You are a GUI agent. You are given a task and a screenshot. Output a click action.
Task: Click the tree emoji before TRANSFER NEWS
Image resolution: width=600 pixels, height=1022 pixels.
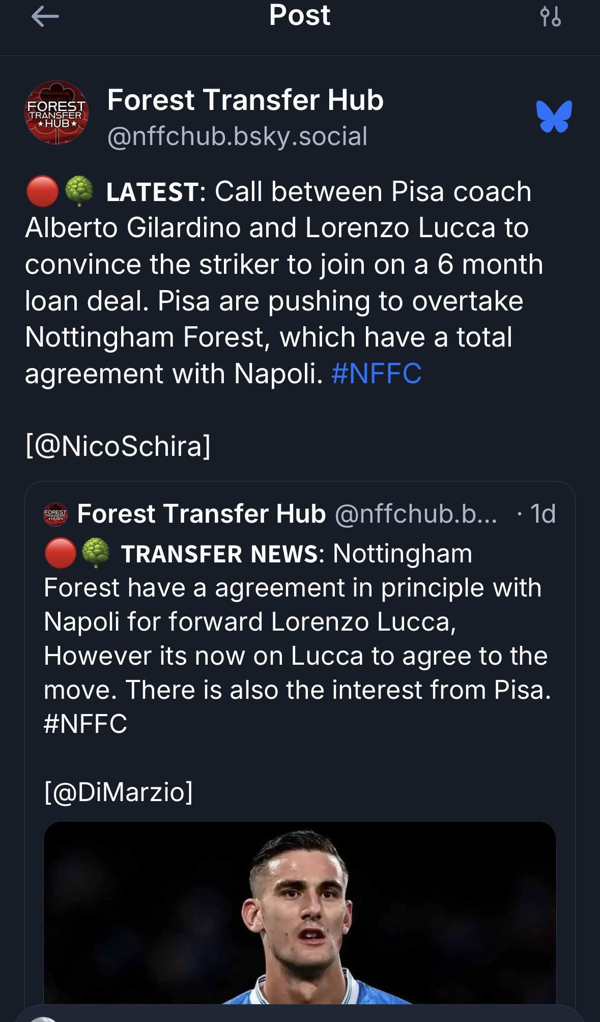[96, 553]
